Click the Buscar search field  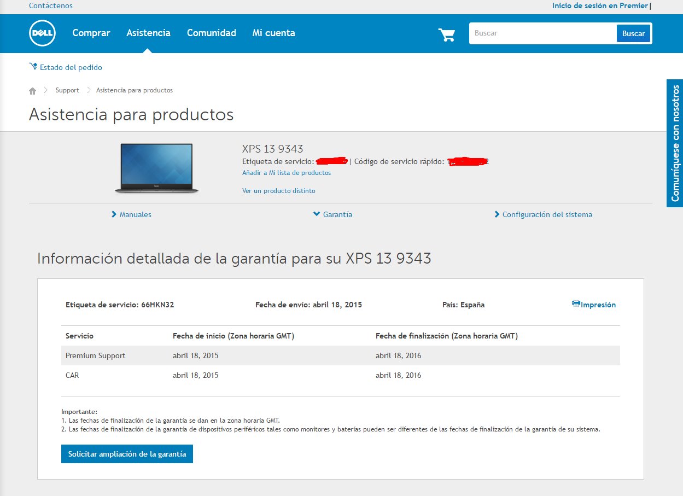543,33
